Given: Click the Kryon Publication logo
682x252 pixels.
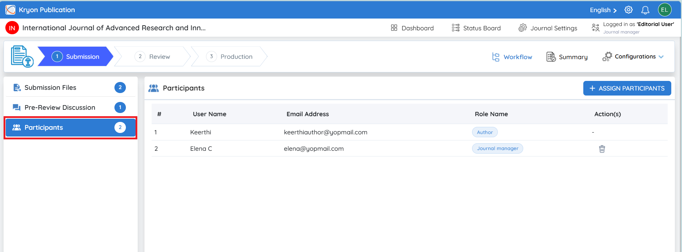Looking at the screenshot, I should 10,10.
